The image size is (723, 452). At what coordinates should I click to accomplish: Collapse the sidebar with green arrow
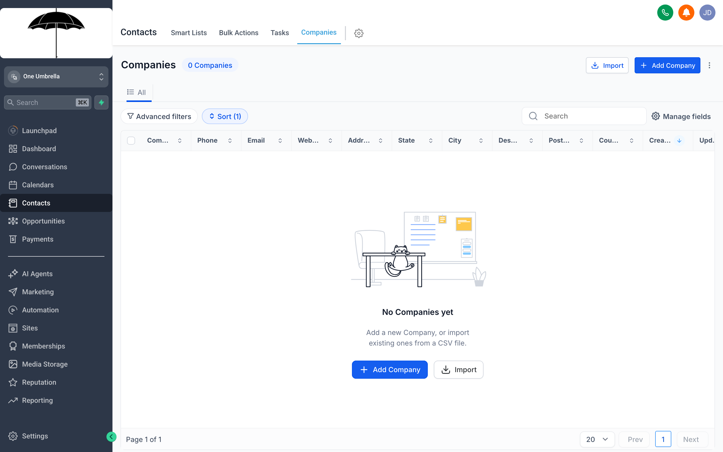111,437
